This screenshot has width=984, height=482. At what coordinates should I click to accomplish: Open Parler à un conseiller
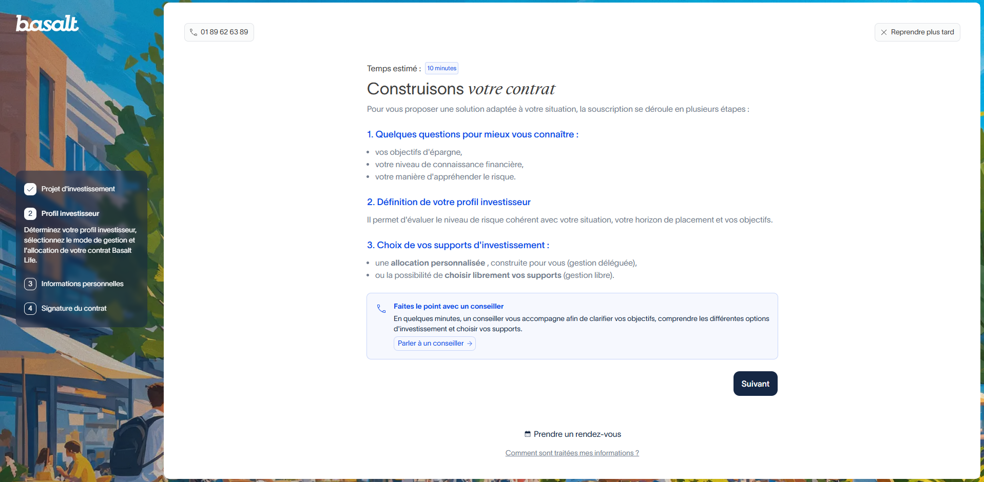click(x=435, y=344)
